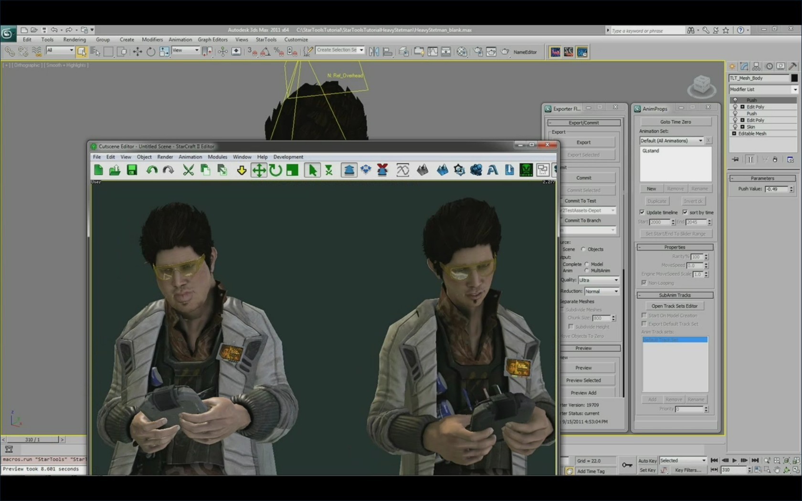Click the gray Redo arrow in Cutscene Editor
The width and height of the screenshot is (802, 501).
tap(168, 170)
